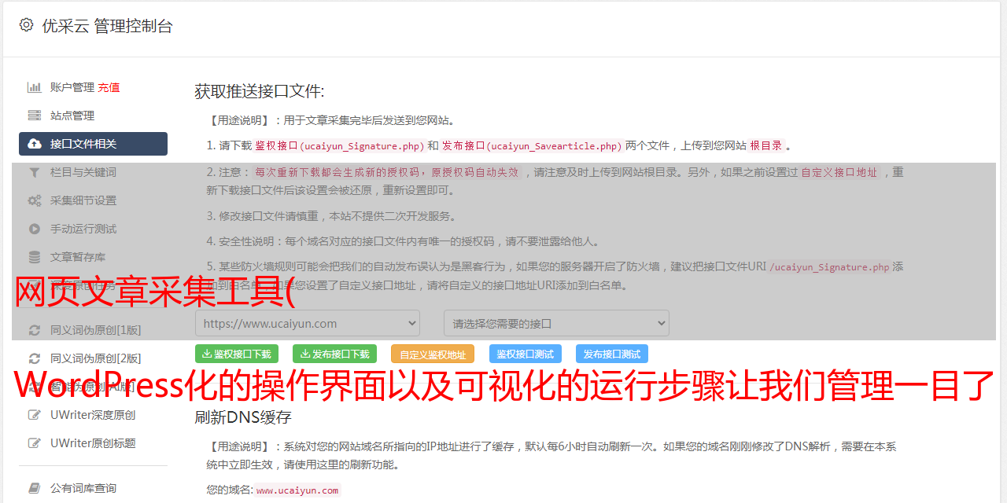The height and width of the screenshot is (503, 1007).
Task: Click the green 发布接口下载 button
Action: [334, 354]
